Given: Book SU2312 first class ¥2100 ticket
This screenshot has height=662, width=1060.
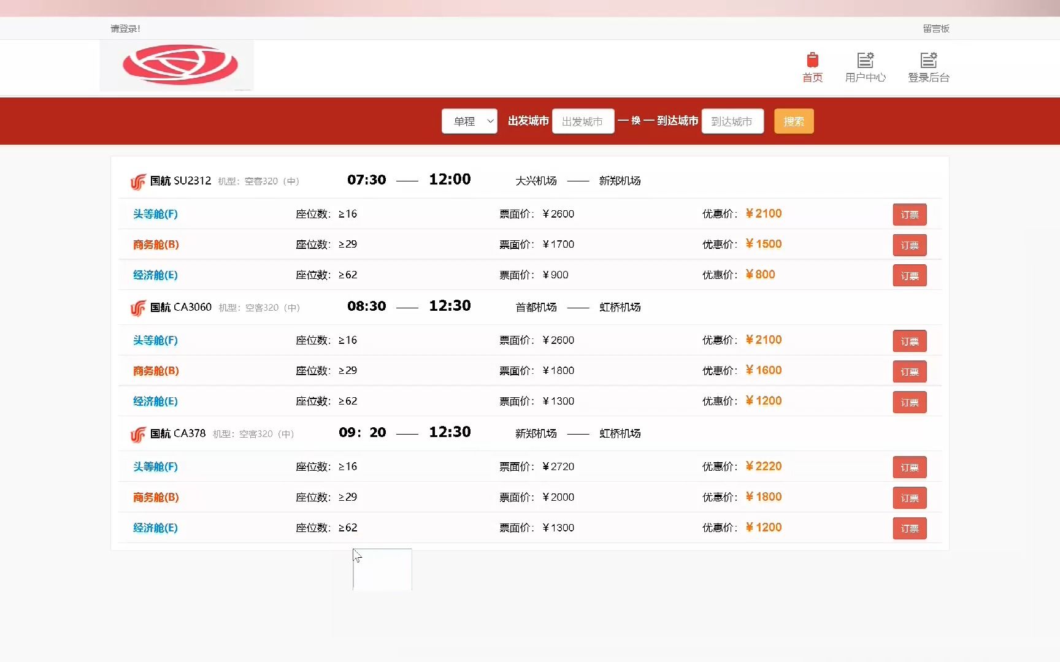Looking at the screenshot, I should [x=910, y=215].
